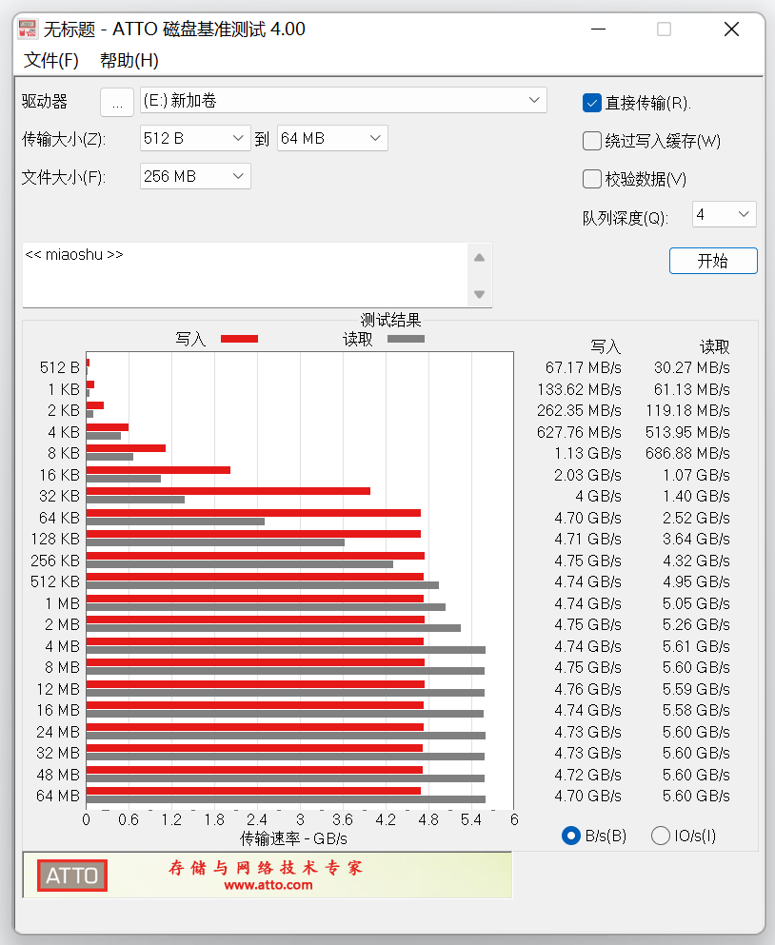
Task: Enable the 校验数据(V) option
Action: [x=592, y=179]
